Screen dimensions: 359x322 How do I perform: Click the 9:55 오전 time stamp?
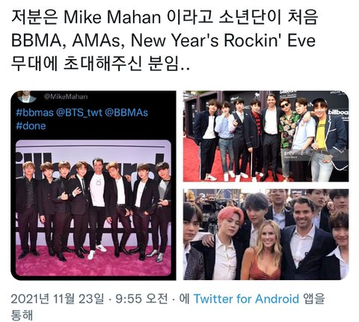tap(141, 299)
